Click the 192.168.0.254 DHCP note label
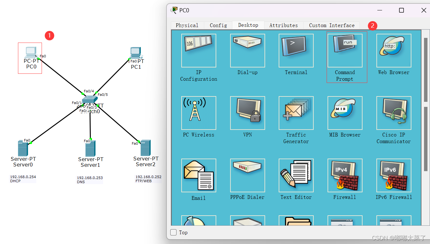The image size is (430, 244). 23,179
